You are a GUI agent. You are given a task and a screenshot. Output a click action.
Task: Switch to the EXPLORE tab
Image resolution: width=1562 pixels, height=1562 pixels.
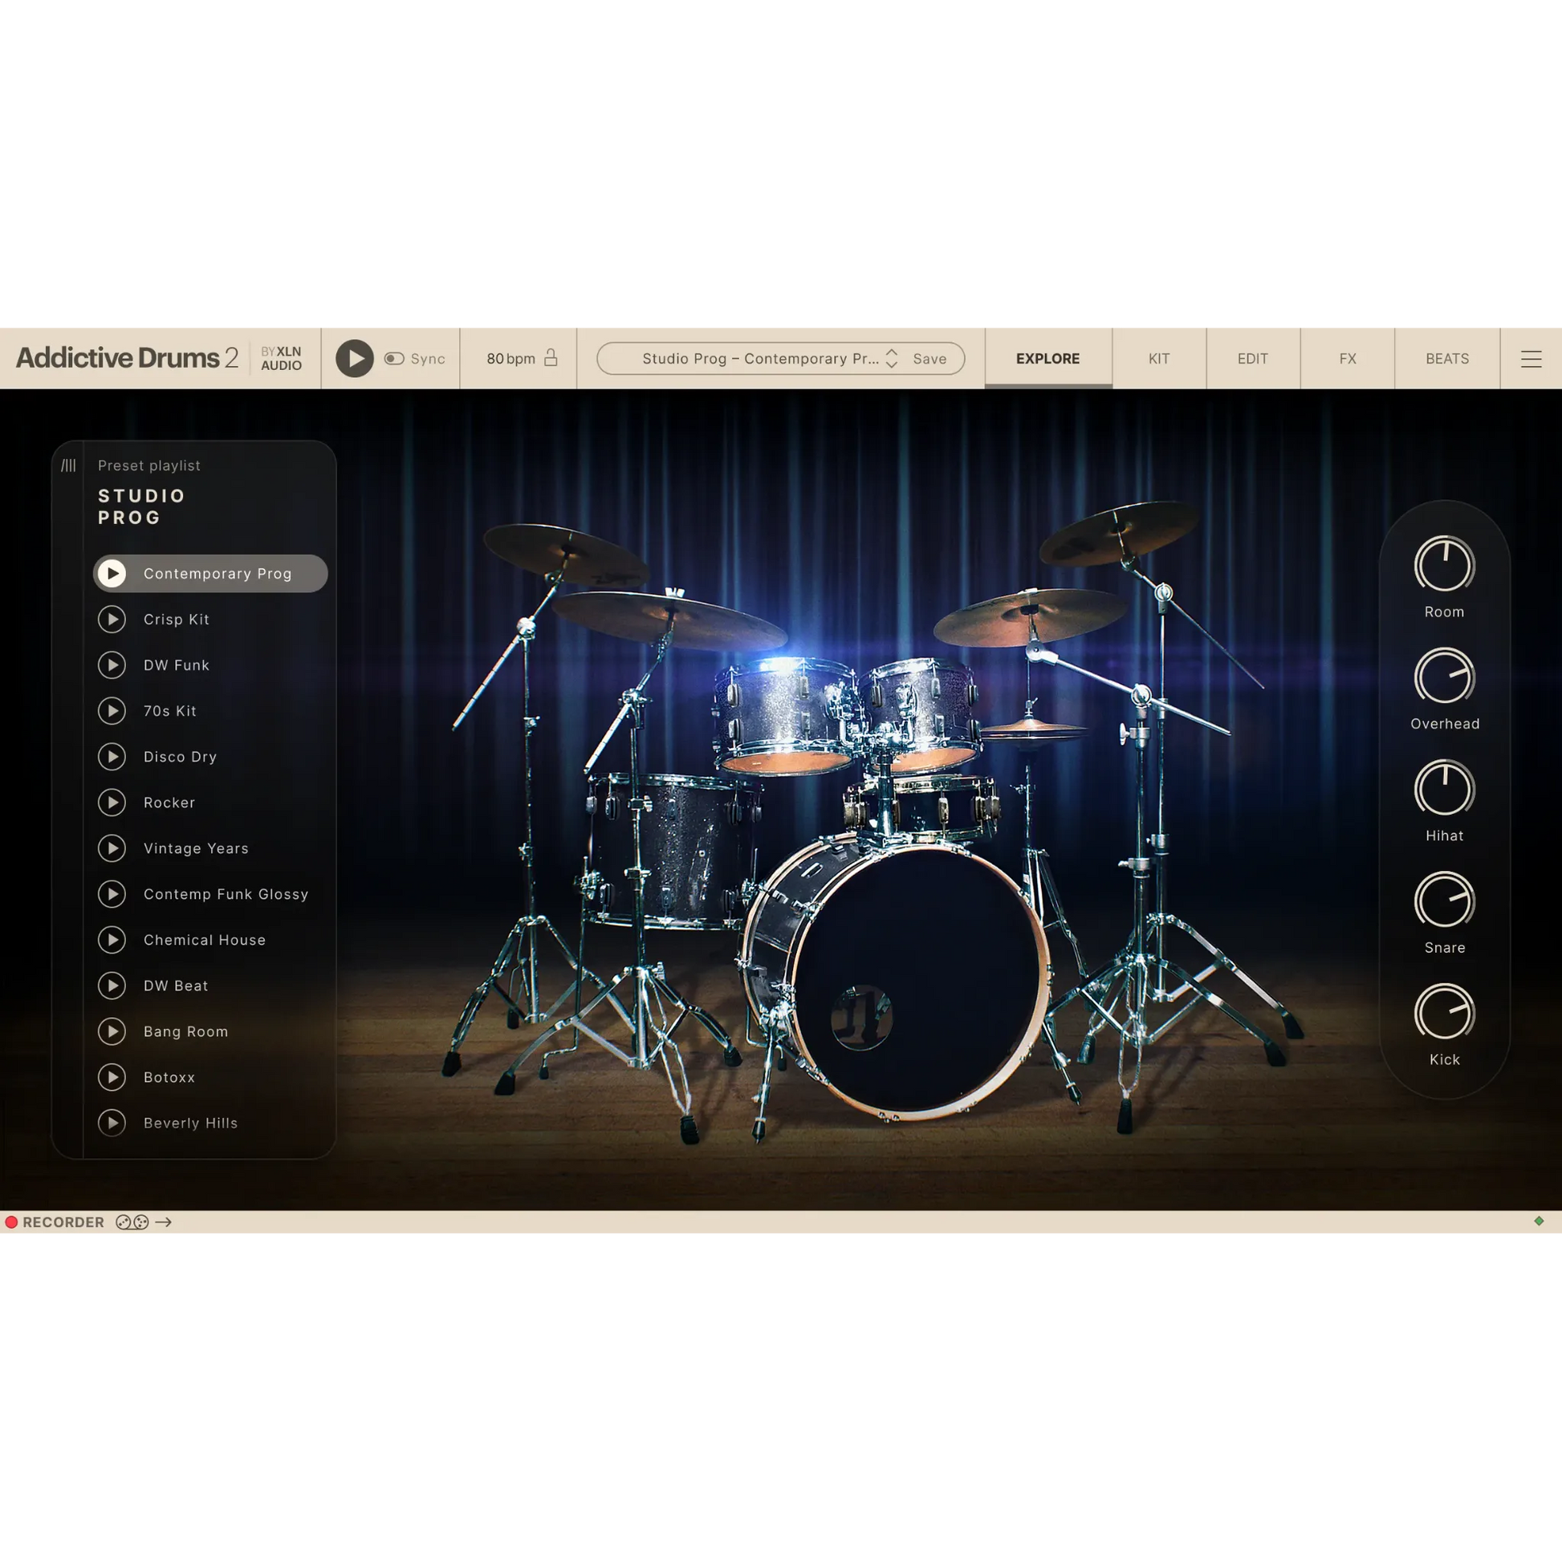point(1047,358)
